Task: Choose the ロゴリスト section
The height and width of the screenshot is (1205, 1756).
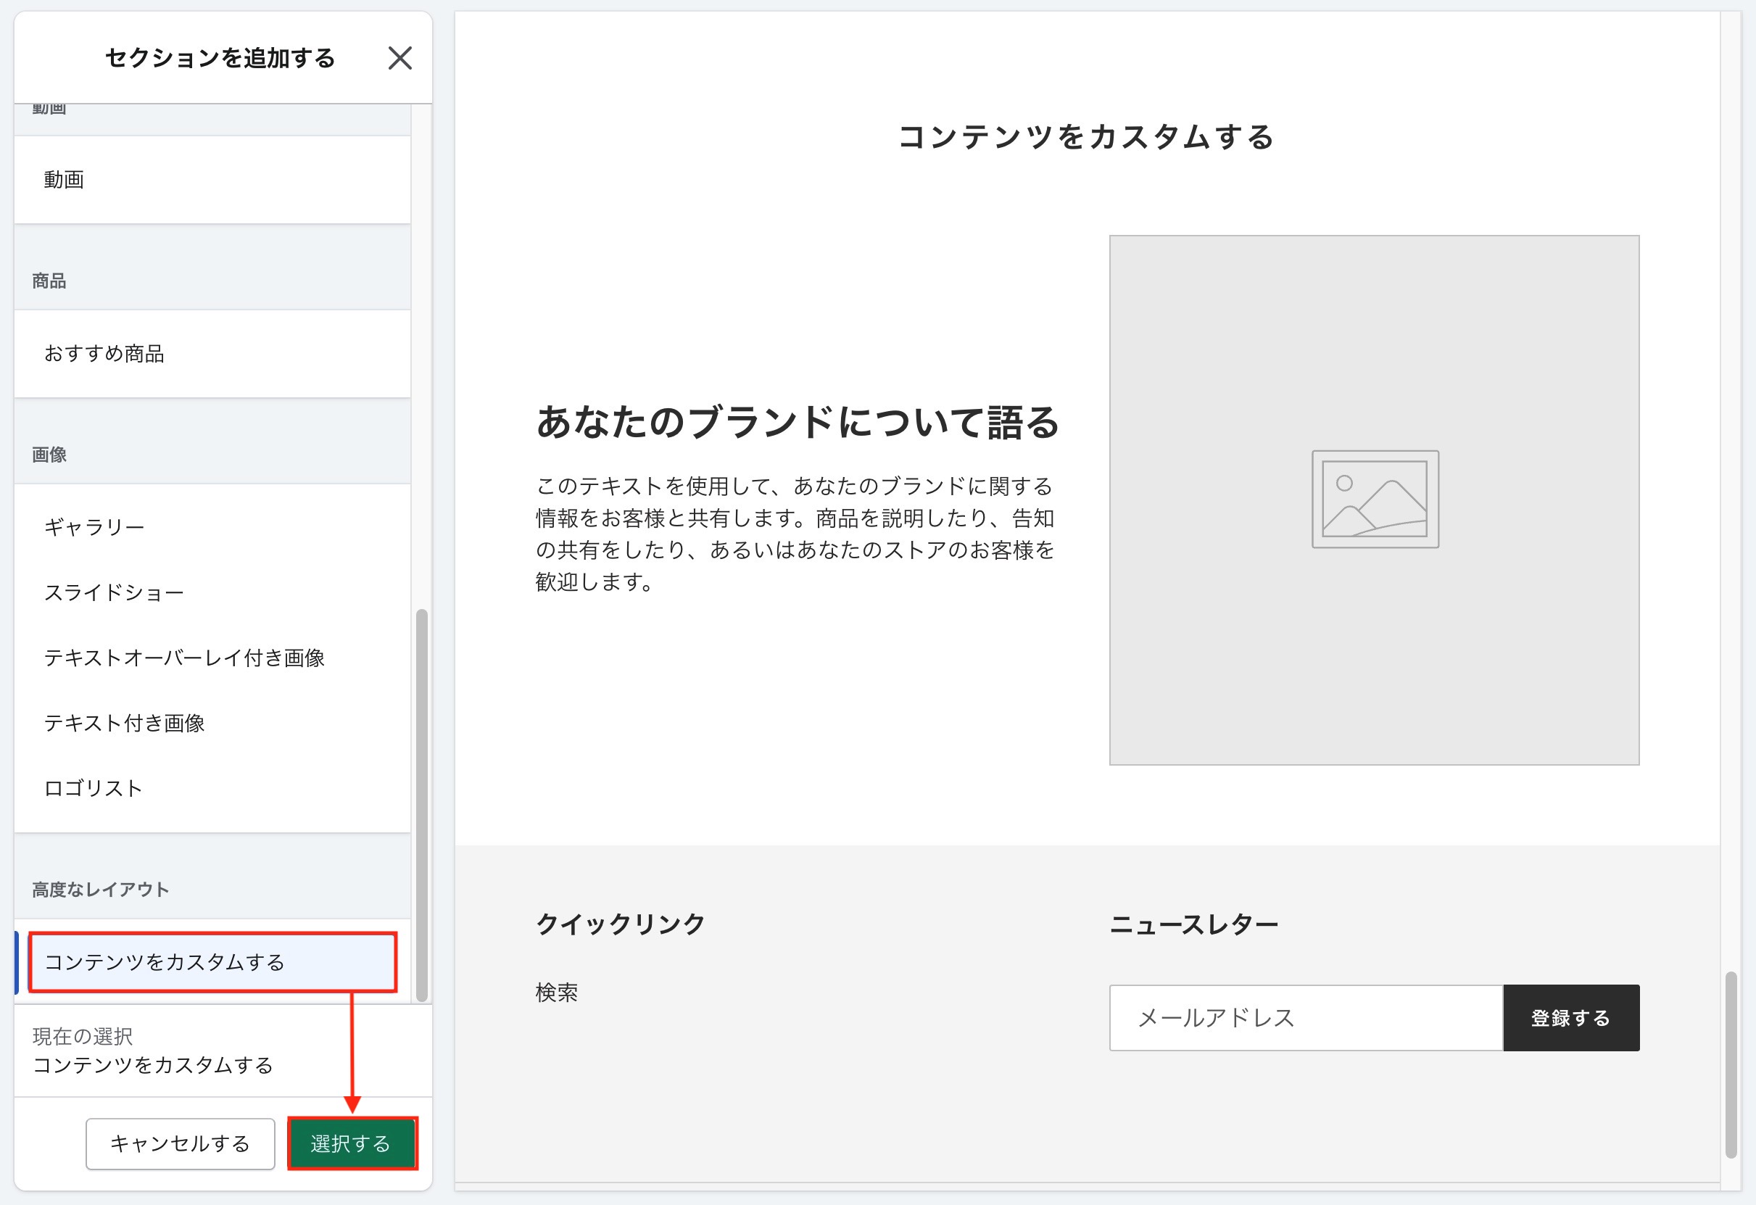Action: (x=212, y=788)
